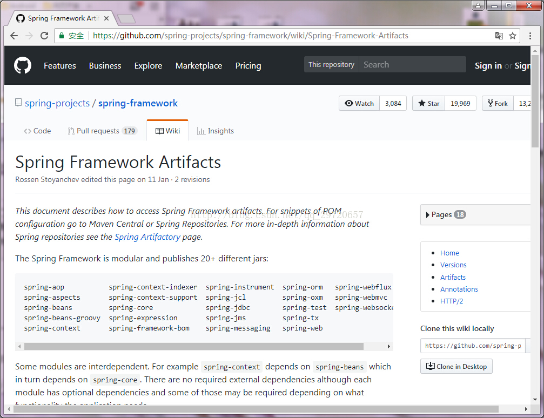Screen dimensions: 544x418
Task: Open the stargazers count 19,969
Action: [460, 103]
